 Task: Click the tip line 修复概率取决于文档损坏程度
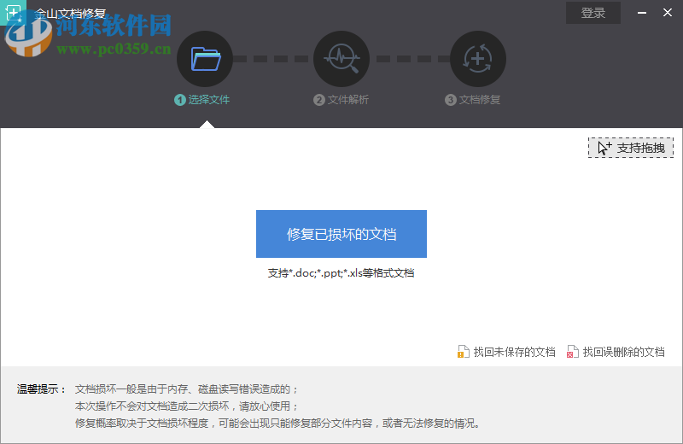point(277,424)
